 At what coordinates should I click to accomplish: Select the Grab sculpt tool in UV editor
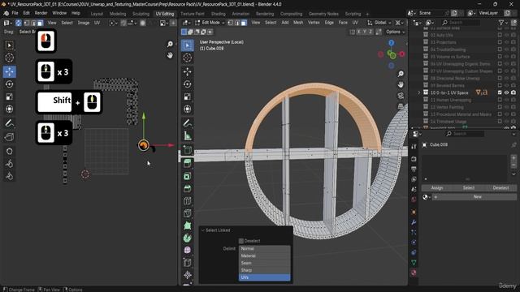click(9, 152)
